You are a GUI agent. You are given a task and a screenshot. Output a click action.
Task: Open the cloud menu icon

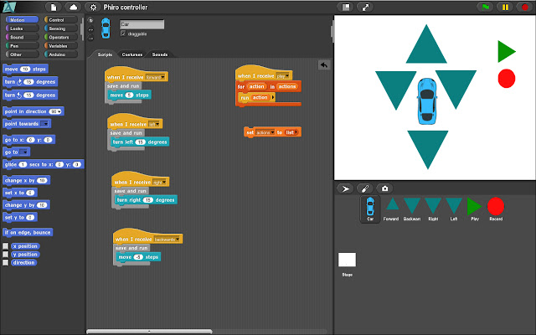73,8
